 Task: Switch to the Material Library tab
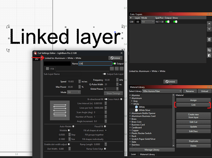[147, 154]
